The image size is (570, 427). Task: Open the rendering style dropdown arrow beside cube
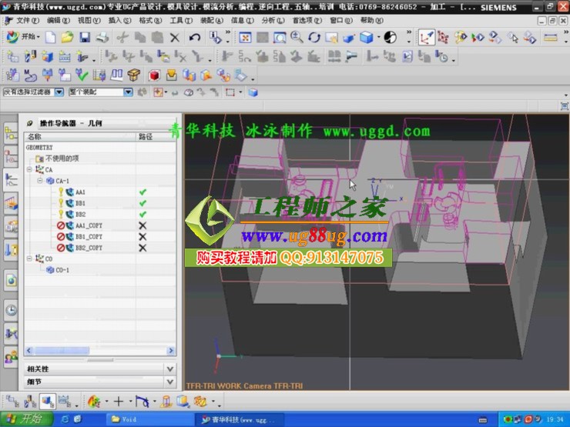(378, 37)
